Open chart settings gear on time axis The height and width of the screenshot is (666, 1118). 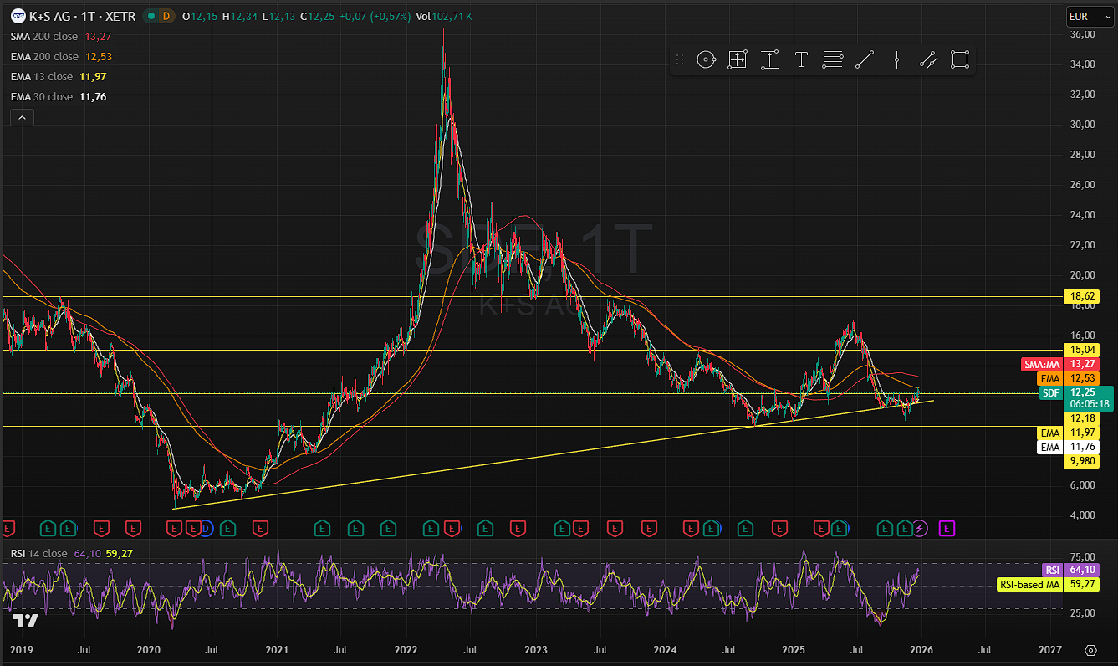coord(1090,650)
